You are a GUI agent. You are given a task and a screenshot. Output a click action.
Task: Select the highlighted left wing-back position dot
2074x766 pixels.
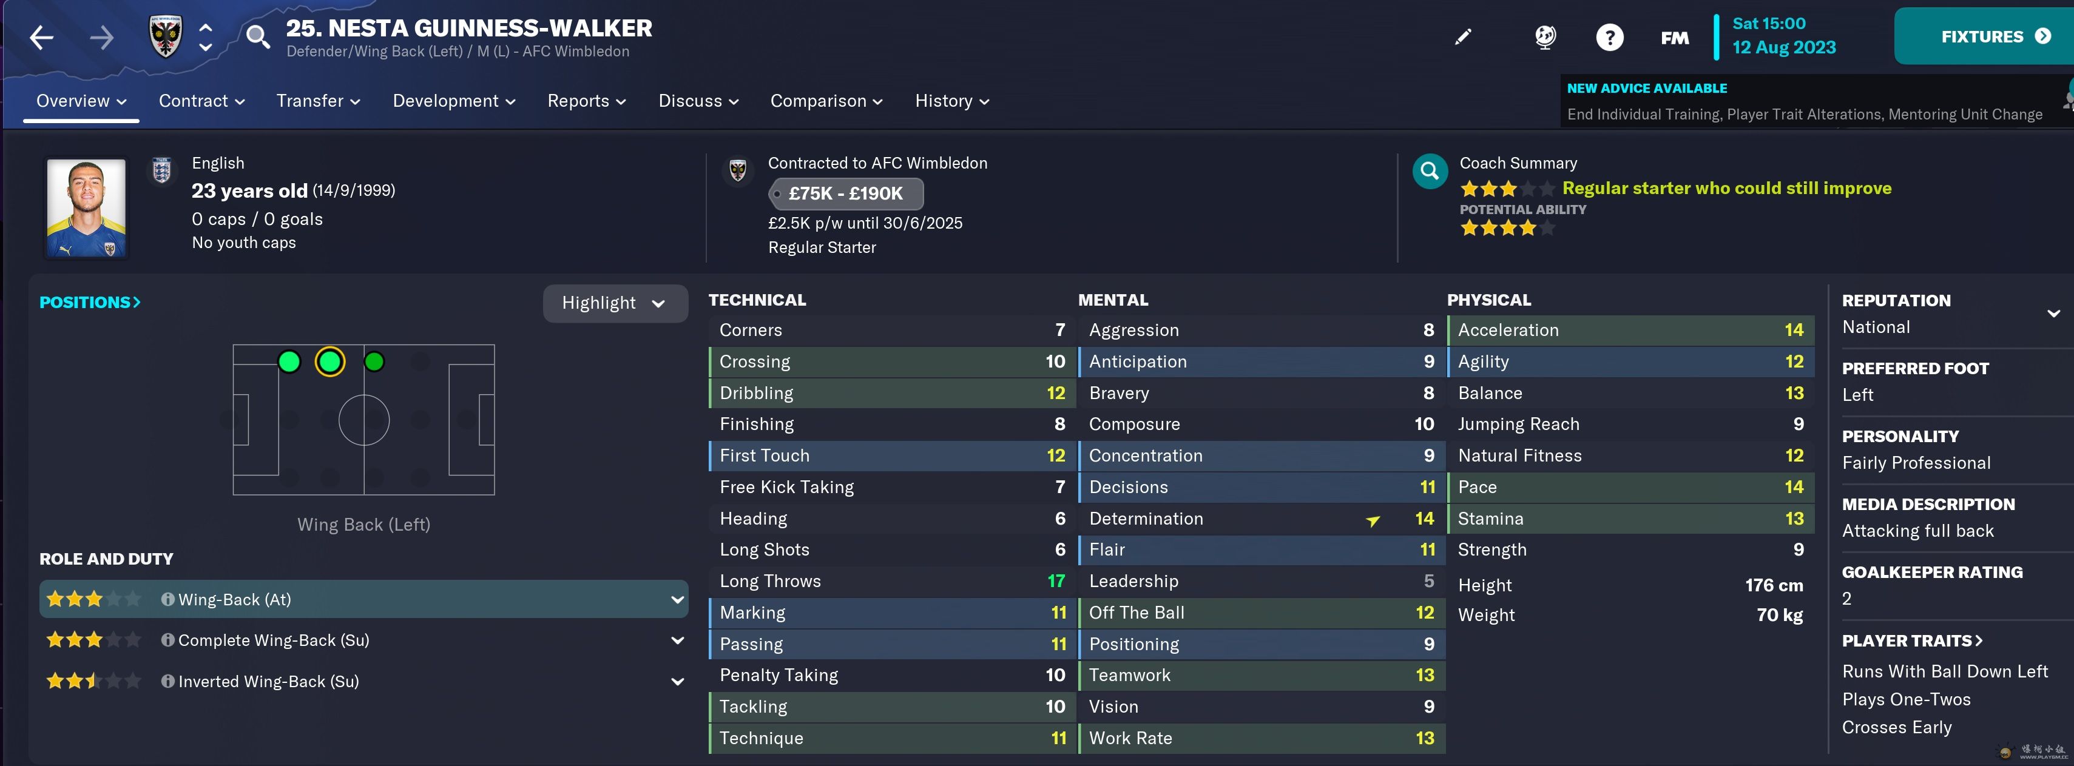point(330,362)
